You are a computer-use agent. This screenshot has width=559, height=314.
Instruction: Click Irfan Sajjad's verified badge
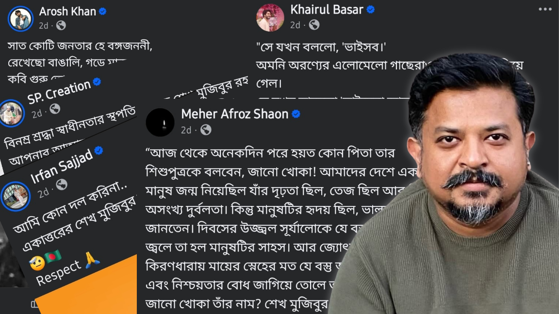(x=99, y=151)
